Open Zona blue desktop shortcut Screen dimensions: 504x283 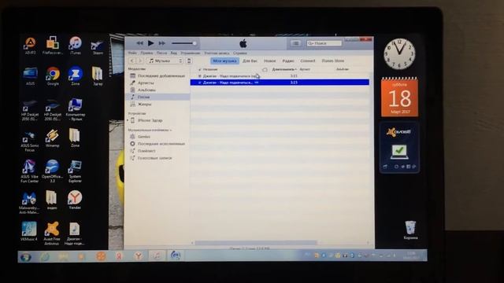click(76, 76)
